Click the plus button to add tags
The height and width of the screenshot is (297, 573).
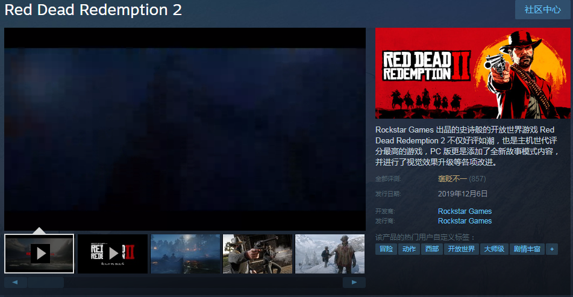552,249
